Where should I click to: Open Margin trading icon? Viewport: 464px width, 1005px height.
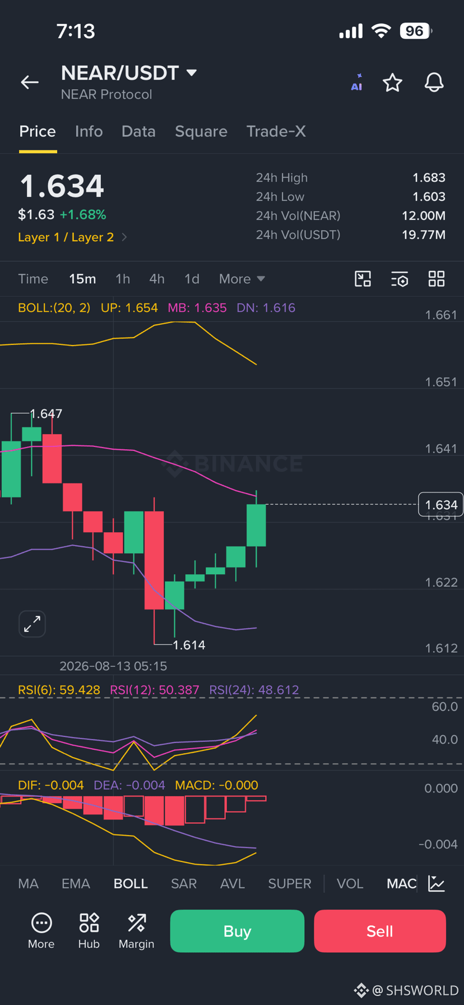click(137, 930)
